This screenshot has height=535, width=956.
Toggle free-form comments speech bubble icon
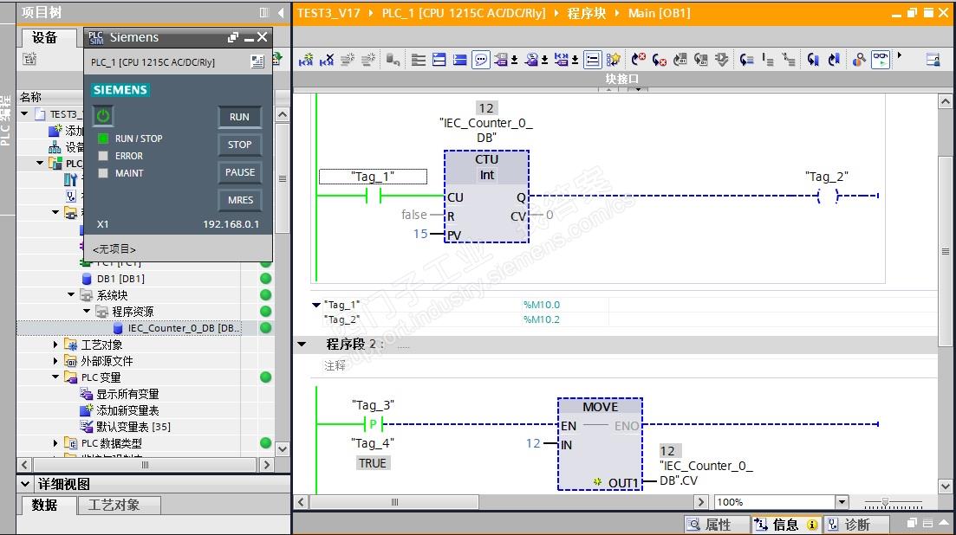[480, 59]
